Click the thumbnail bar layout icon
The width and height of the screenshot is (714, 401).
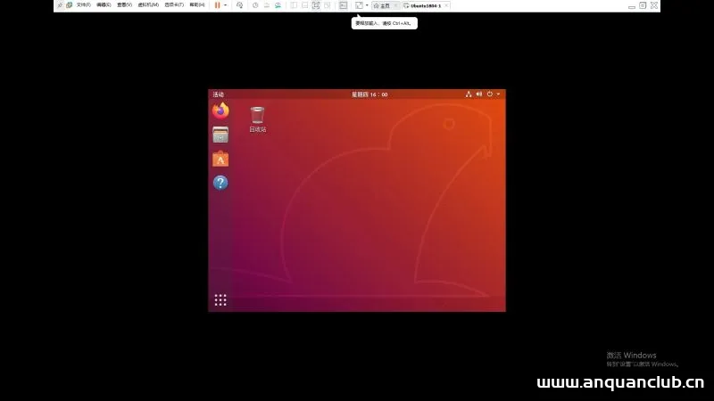pos(304,5)
